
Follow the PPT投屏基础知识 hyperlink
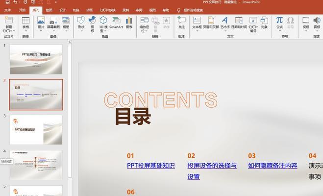tap(151, 166)
